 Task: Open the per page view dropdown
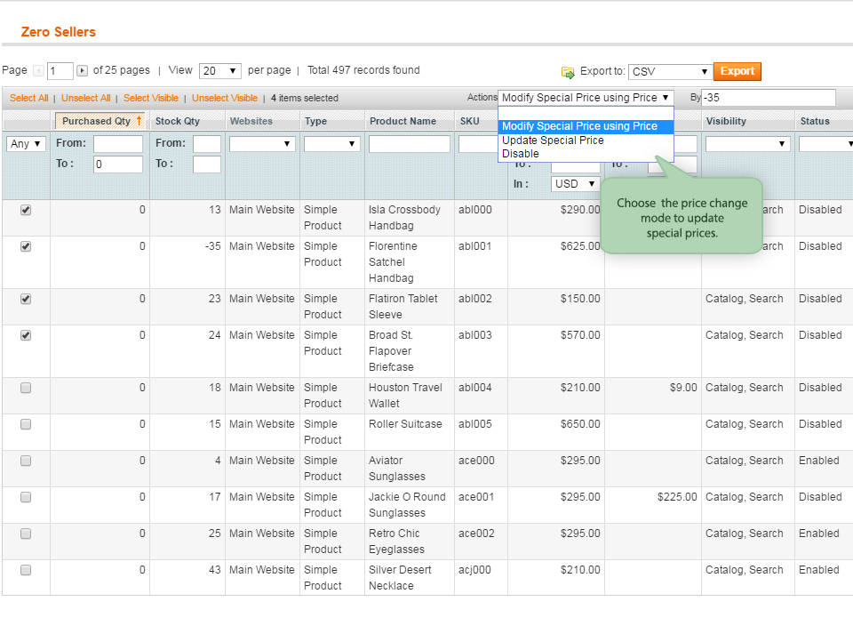pos(220,71)
